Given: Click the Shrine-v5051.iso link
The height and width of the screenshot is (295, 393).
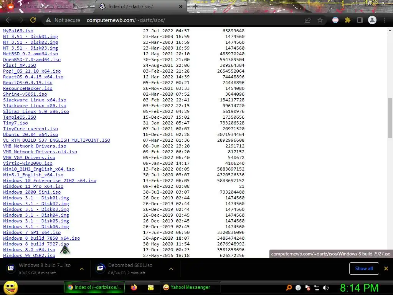Looking at the screenshot, I should tap(25, 94).
